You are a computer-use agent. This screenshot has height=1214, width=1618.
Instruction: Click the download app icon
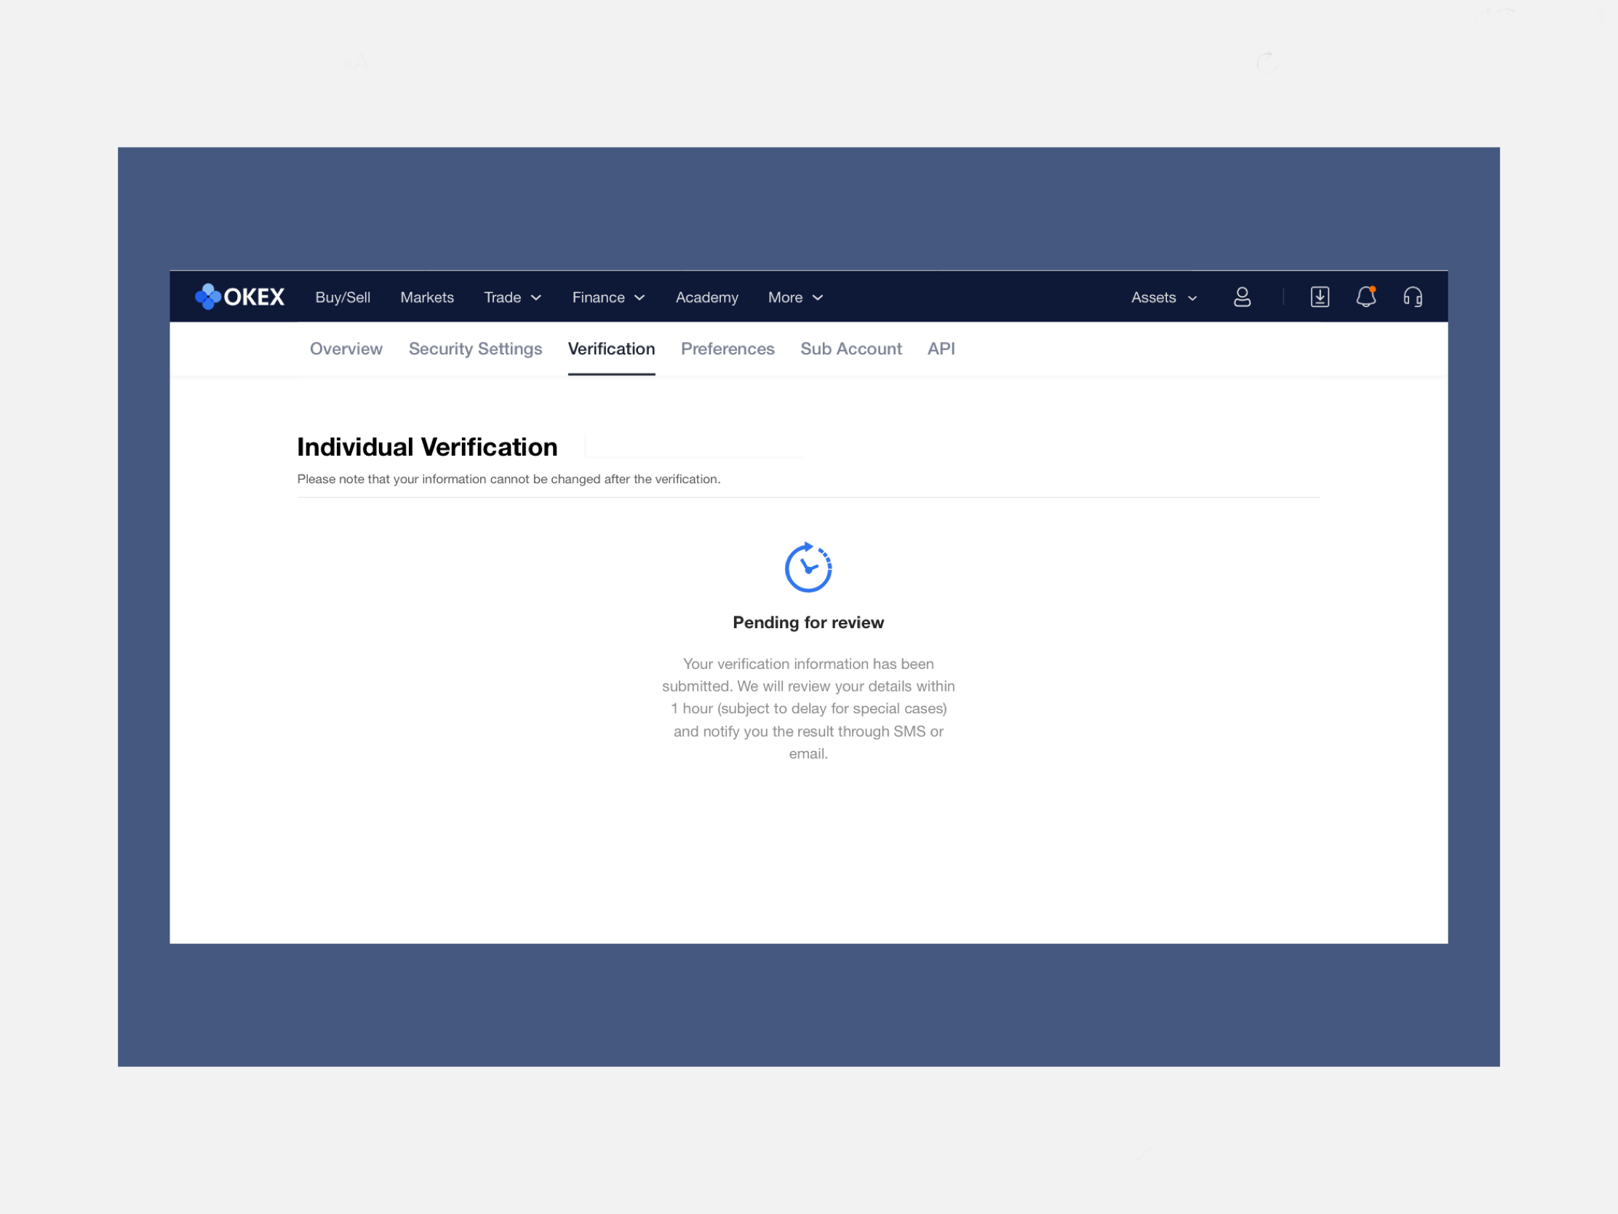(1319, 296)
